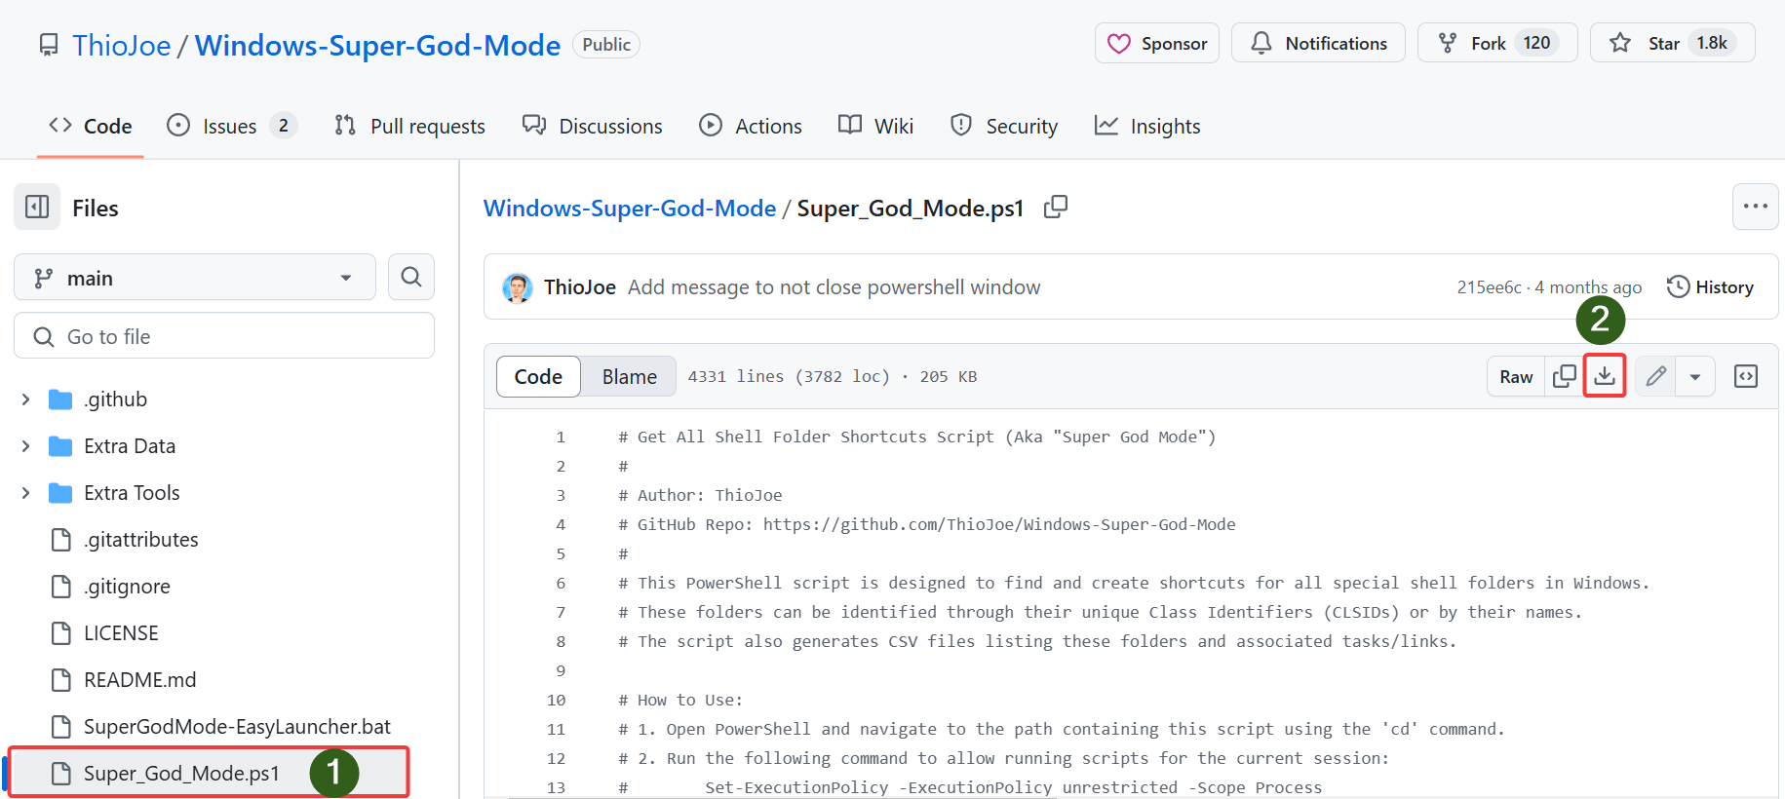
Task: Click the repository book icon beside ThioJoe
Action: click(49, 45)
